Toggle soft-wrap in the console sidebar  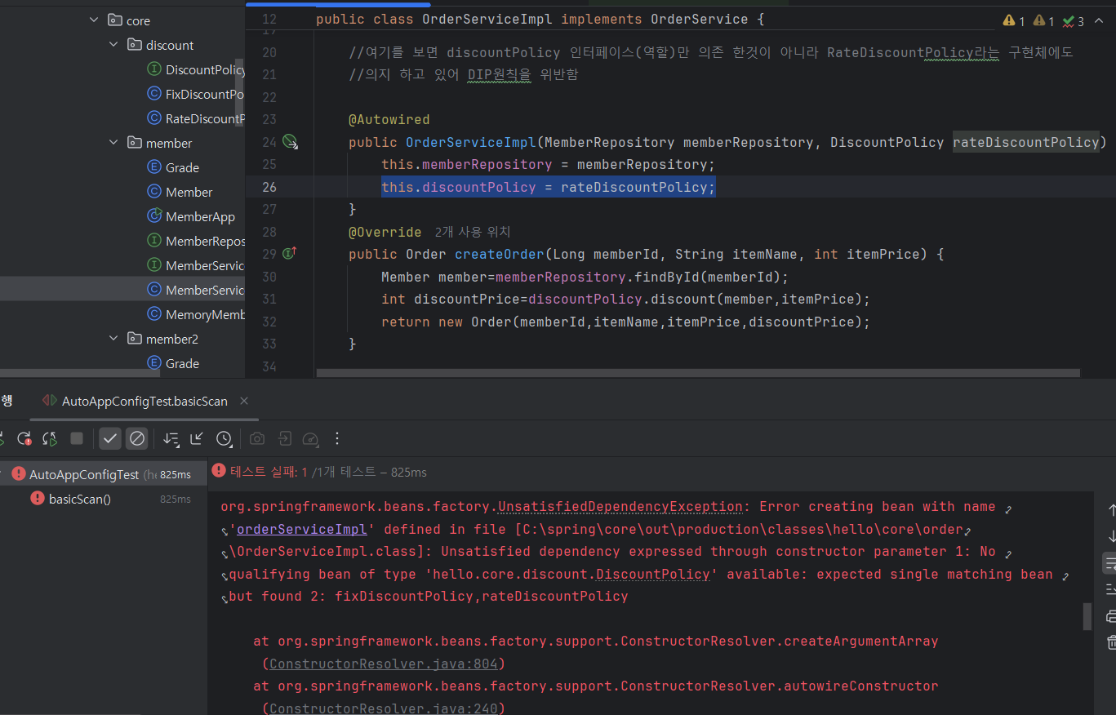(x=1110, y=563)
